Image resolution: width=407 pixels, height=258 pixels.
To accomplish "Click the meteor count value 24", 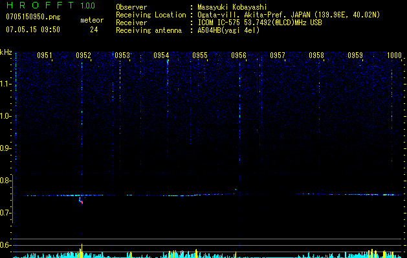I will [94, 30].
